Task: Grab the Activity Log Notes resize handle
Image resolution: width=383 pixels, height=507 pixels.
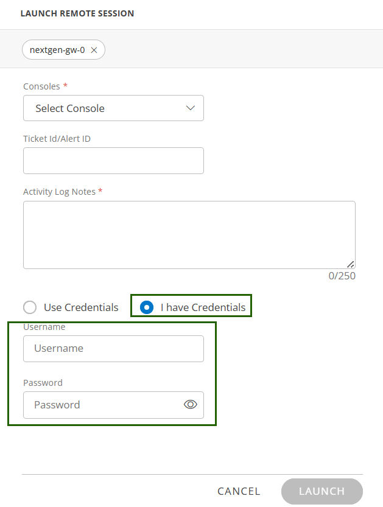Action: [351, 264]
